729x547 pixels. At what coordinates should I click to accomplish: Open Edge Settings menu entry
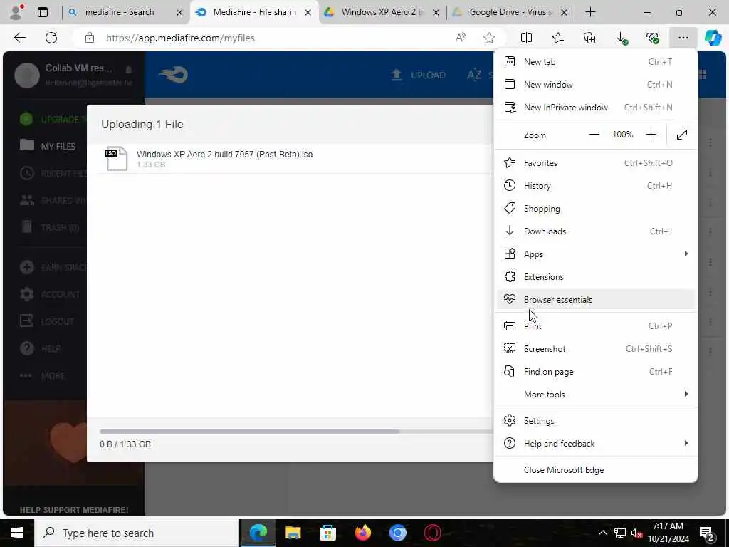pos(596,421)
